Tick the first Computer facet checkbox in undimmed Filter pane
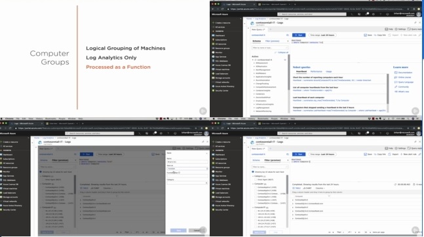424x237 pixels. (x=256, y=187)
